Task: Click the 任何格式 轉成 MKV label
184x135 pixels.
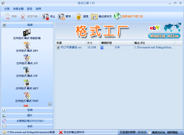Action: coord(27,88)
